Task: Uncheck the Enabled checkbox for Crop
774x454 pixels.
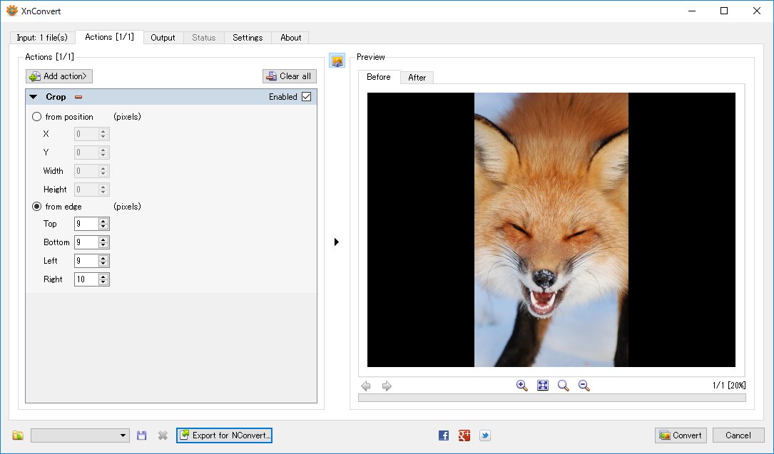Action: point(307,97)
